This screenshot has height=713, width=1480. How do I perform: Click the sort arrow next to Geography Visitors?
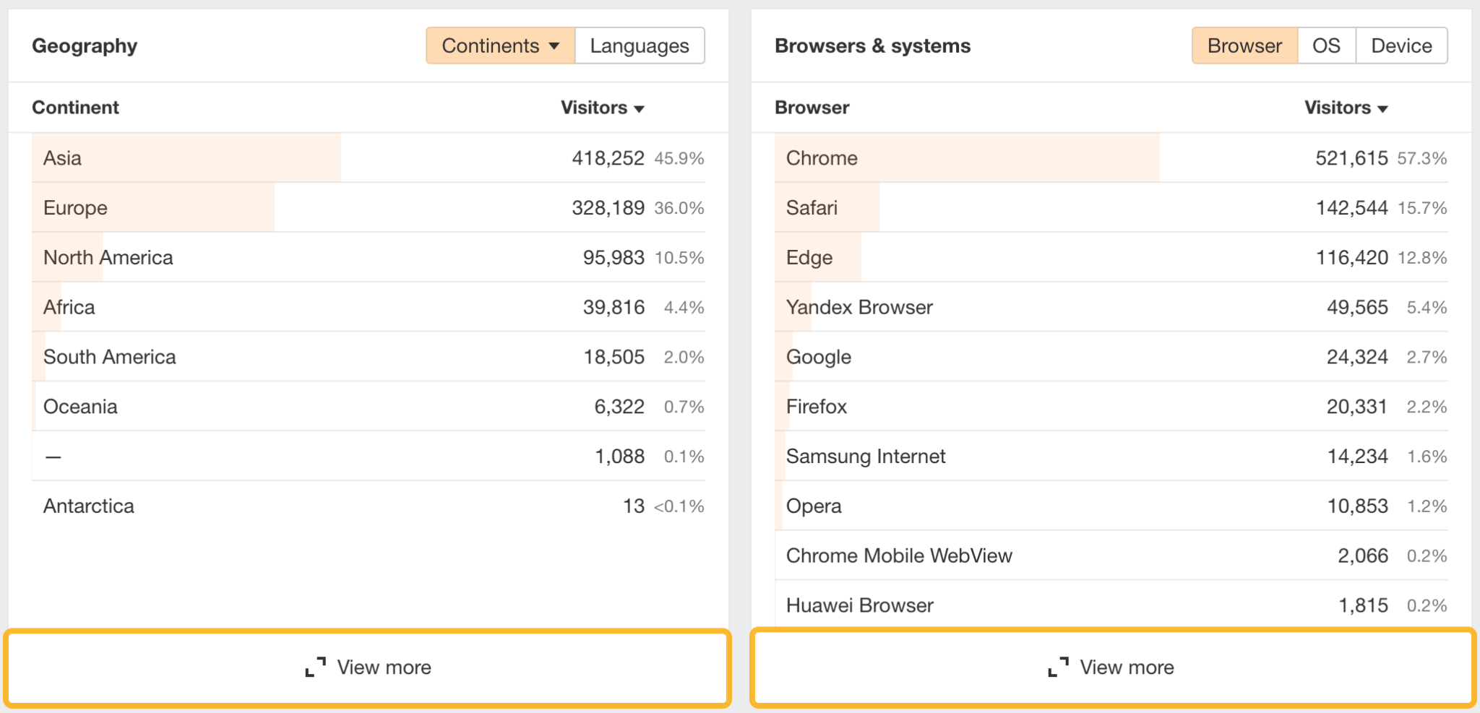point(640,108)
